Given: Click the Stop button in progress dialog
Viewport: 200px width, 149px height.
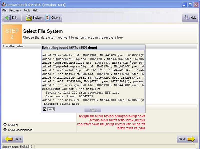Looking at the screenshot, I should (x=93, y=110).
